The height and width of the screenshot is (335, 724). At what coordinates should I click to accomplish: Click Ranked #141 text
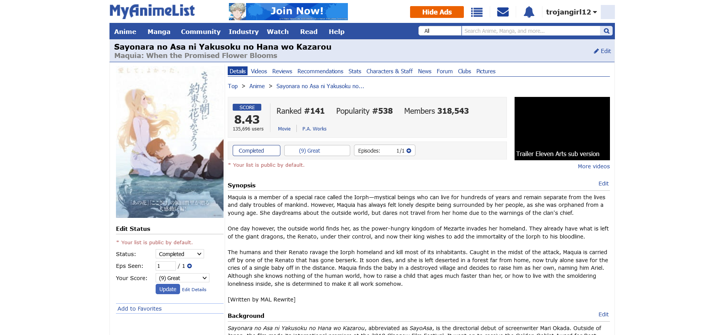pyautogui.click(x=301, y=111)
